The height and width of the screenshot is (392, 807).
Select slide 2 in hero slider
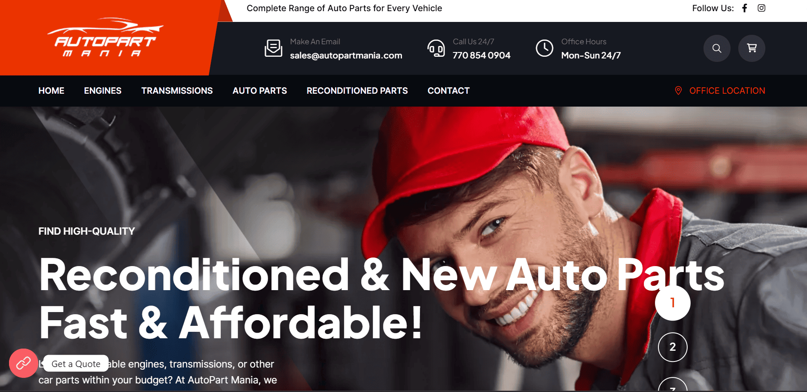coord(673,347)
